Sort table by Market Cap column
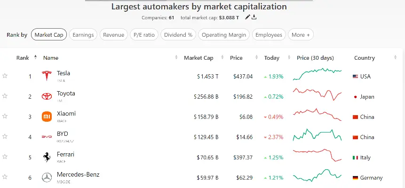405x188 pixels. coord(199,58)
